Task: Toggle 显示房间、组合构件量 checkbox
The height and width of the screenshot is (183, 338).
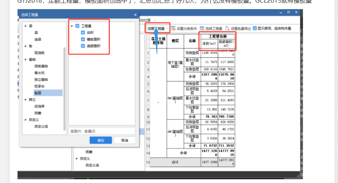Action: pyautogui.click(x=255, y=28)
